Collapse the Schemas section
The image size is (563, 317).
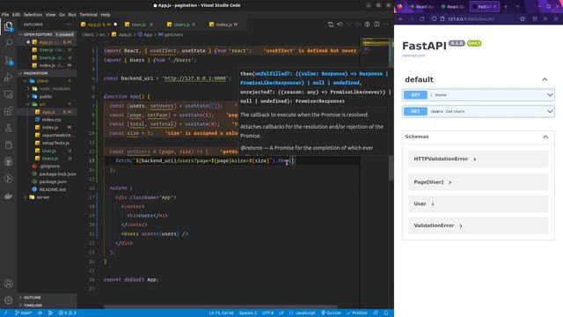click(x=545, y=137)
